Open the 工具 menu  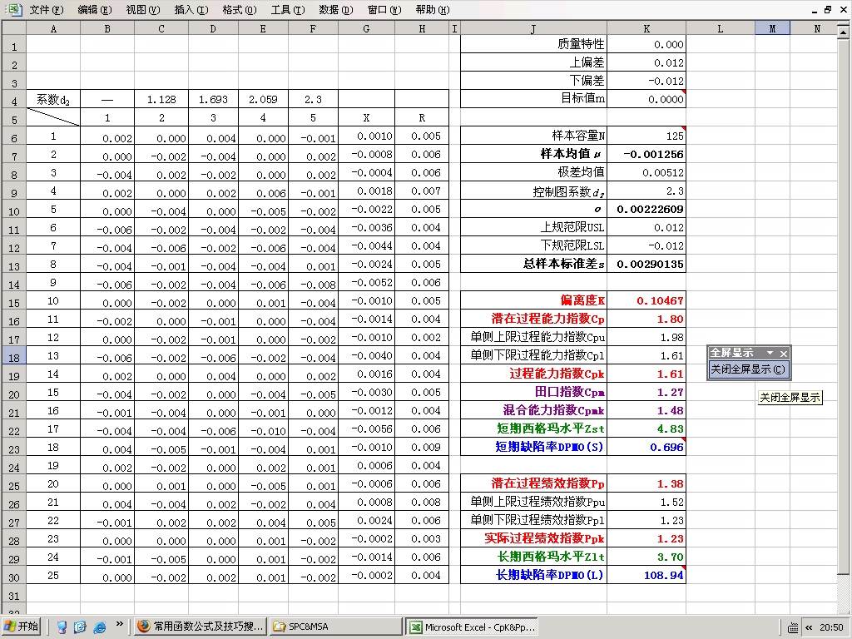click(x=287, y=10)
